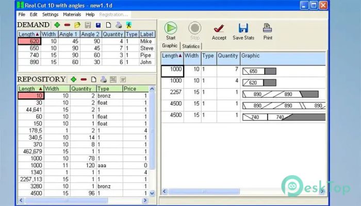Click the 650 cutting diagram bar
The height and width of the screenshot is (206, 361).
coord(259,71)
